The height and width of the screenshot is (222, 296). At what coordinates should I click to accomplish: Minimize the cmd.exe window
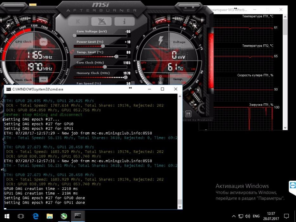coord(149,89)
